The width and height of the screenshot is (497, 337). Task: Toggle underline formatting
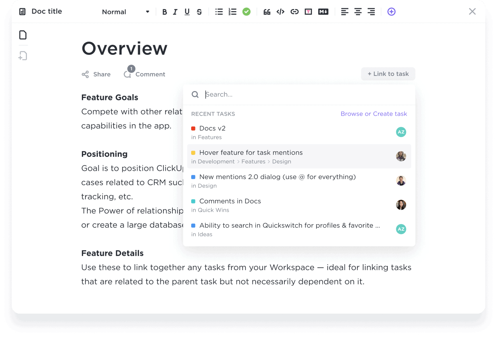pyautogui.click(x=187, y=12)
